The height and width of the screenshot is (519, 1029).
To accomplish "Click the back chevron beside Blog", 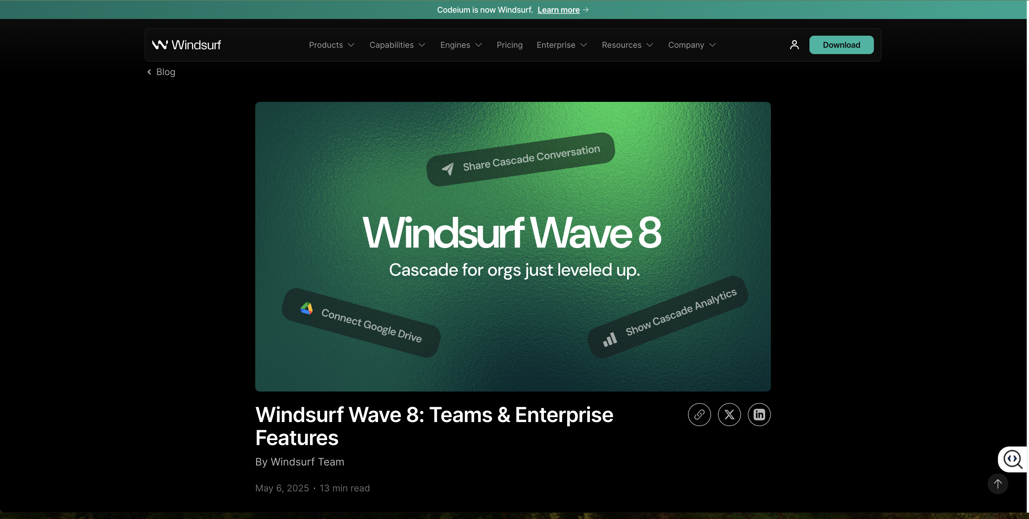I will [x=149, y=72].
